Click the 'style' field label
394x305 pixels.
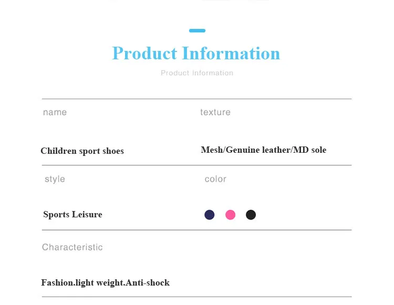pos(55,179)
